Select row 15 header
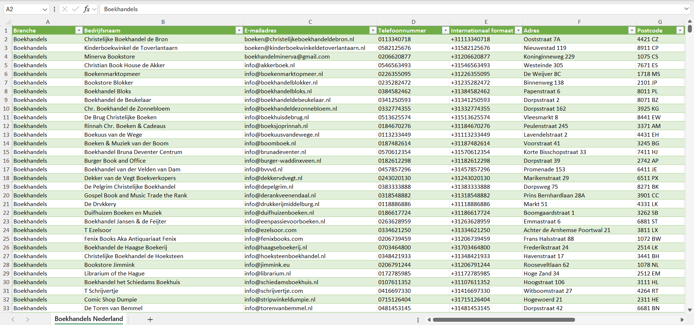 pyautogui.click(x=6, y=152)
